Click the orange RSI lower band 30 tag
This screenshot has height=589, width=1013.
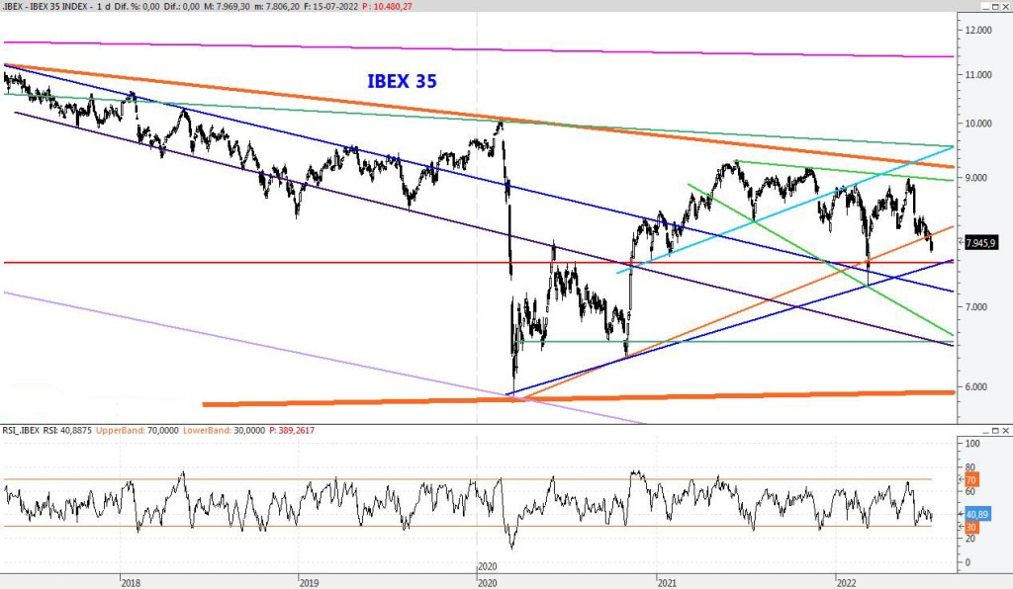pyautogui.click(x=970, y=527)
